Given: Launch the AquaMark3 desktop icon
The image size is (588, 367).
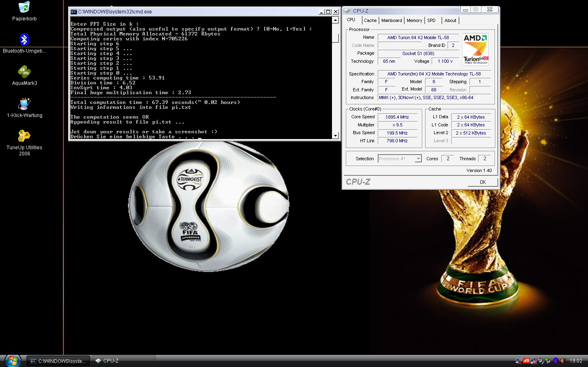Looking at the screenshot, I should (x=24, y=75).
